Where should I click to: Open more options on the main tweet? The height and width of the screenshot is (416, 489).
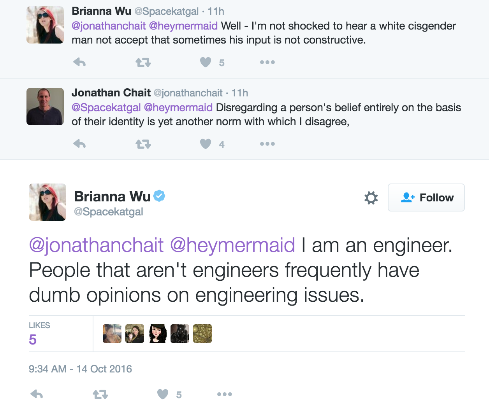225,394
